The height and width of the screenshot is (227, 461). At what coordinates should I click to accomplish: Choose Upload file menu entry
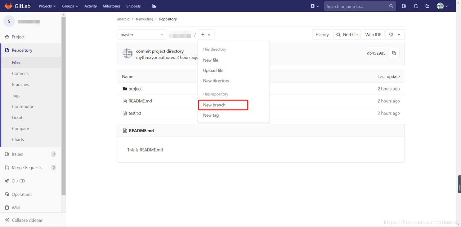click(213, 70)
